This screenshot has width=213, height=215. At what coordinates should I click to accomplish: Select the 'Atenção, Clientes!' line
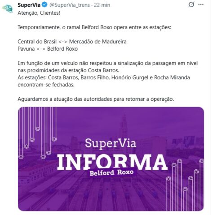pyautogui.click(x=39, y=13)
